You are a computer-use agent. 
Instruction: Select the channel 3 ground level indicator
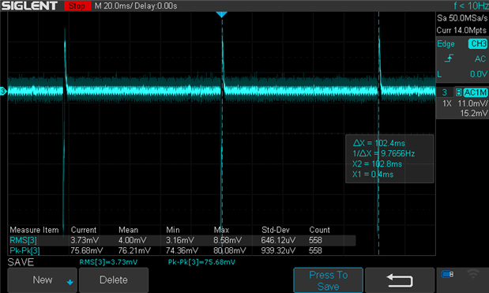3,92
